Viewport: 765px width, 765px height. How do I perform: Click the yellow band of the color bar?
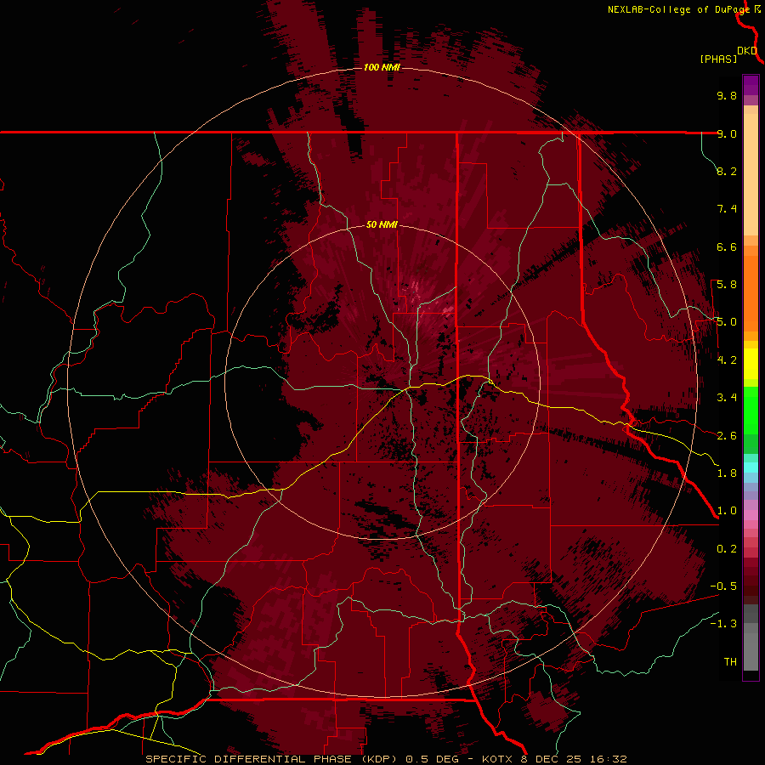coord(751,364)
